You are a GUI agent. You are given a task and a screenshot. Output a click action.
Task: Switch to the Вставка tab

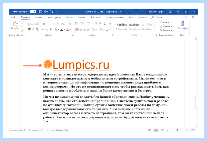click(38, 17)
